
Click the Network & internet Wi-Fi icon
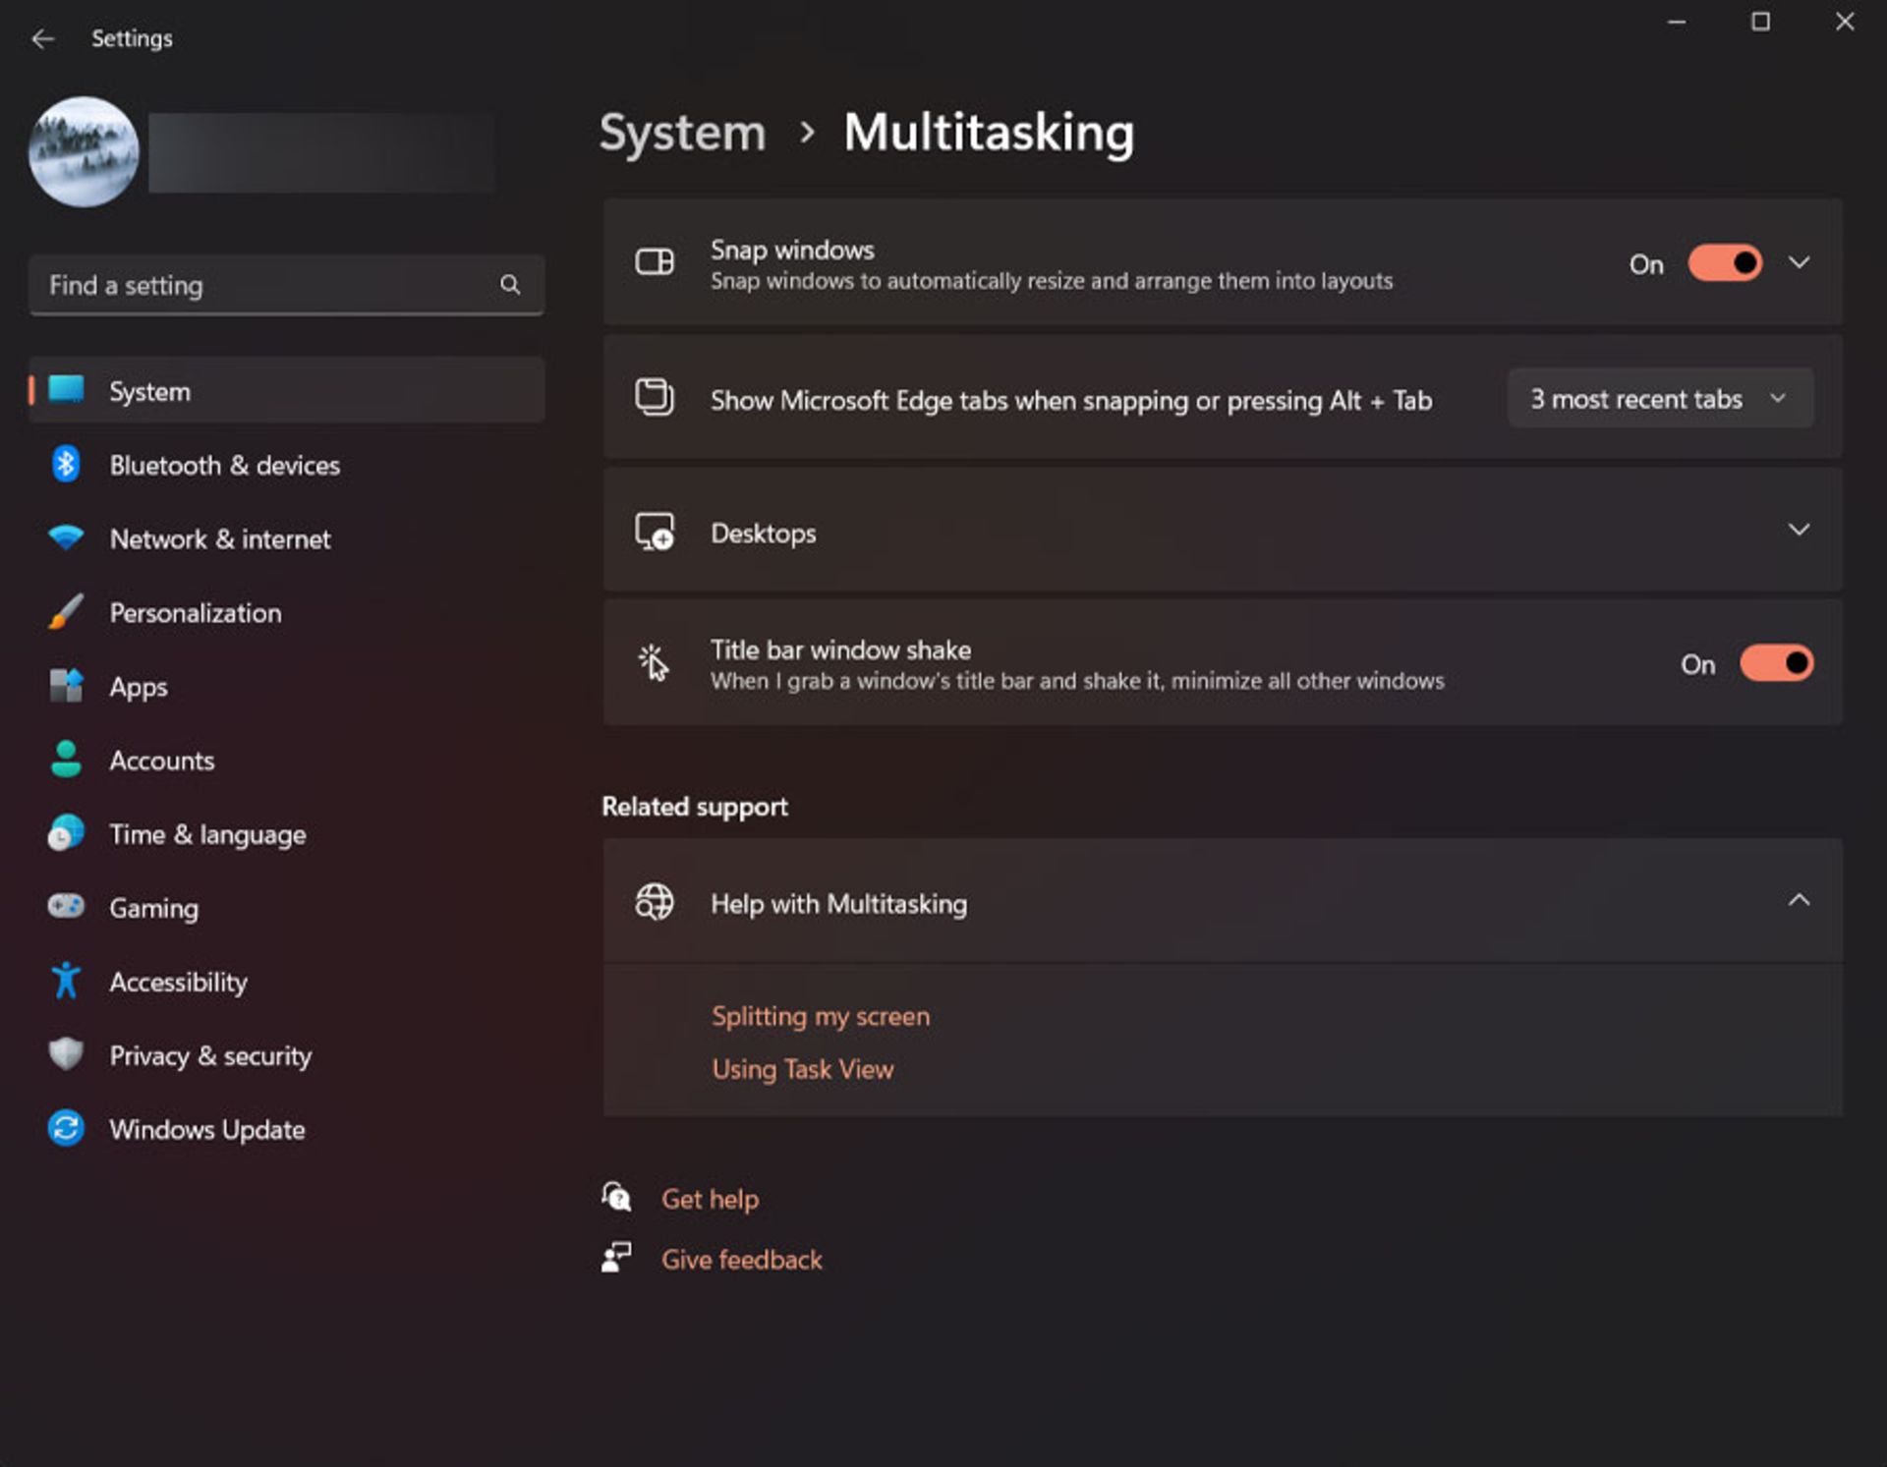[66, 538]
